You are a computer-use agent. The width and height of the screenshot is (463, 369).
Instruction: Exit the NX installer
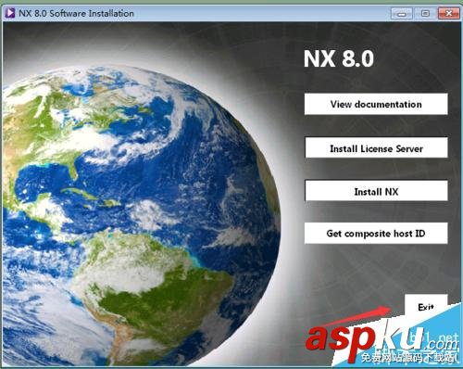(426, 306)
